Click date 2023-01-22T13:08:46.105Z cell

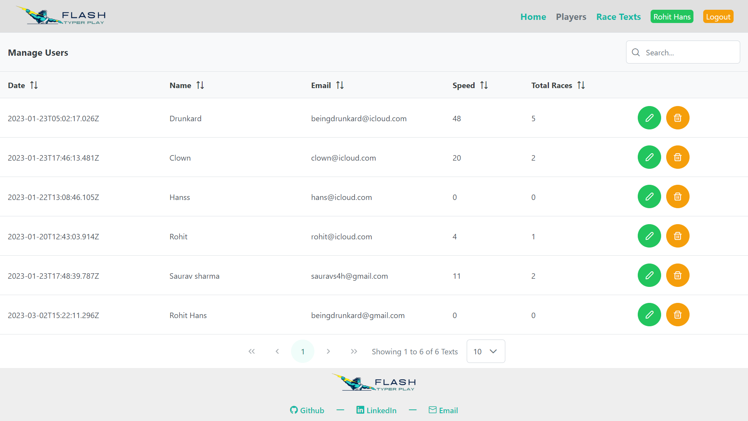(x=53, y=197)
